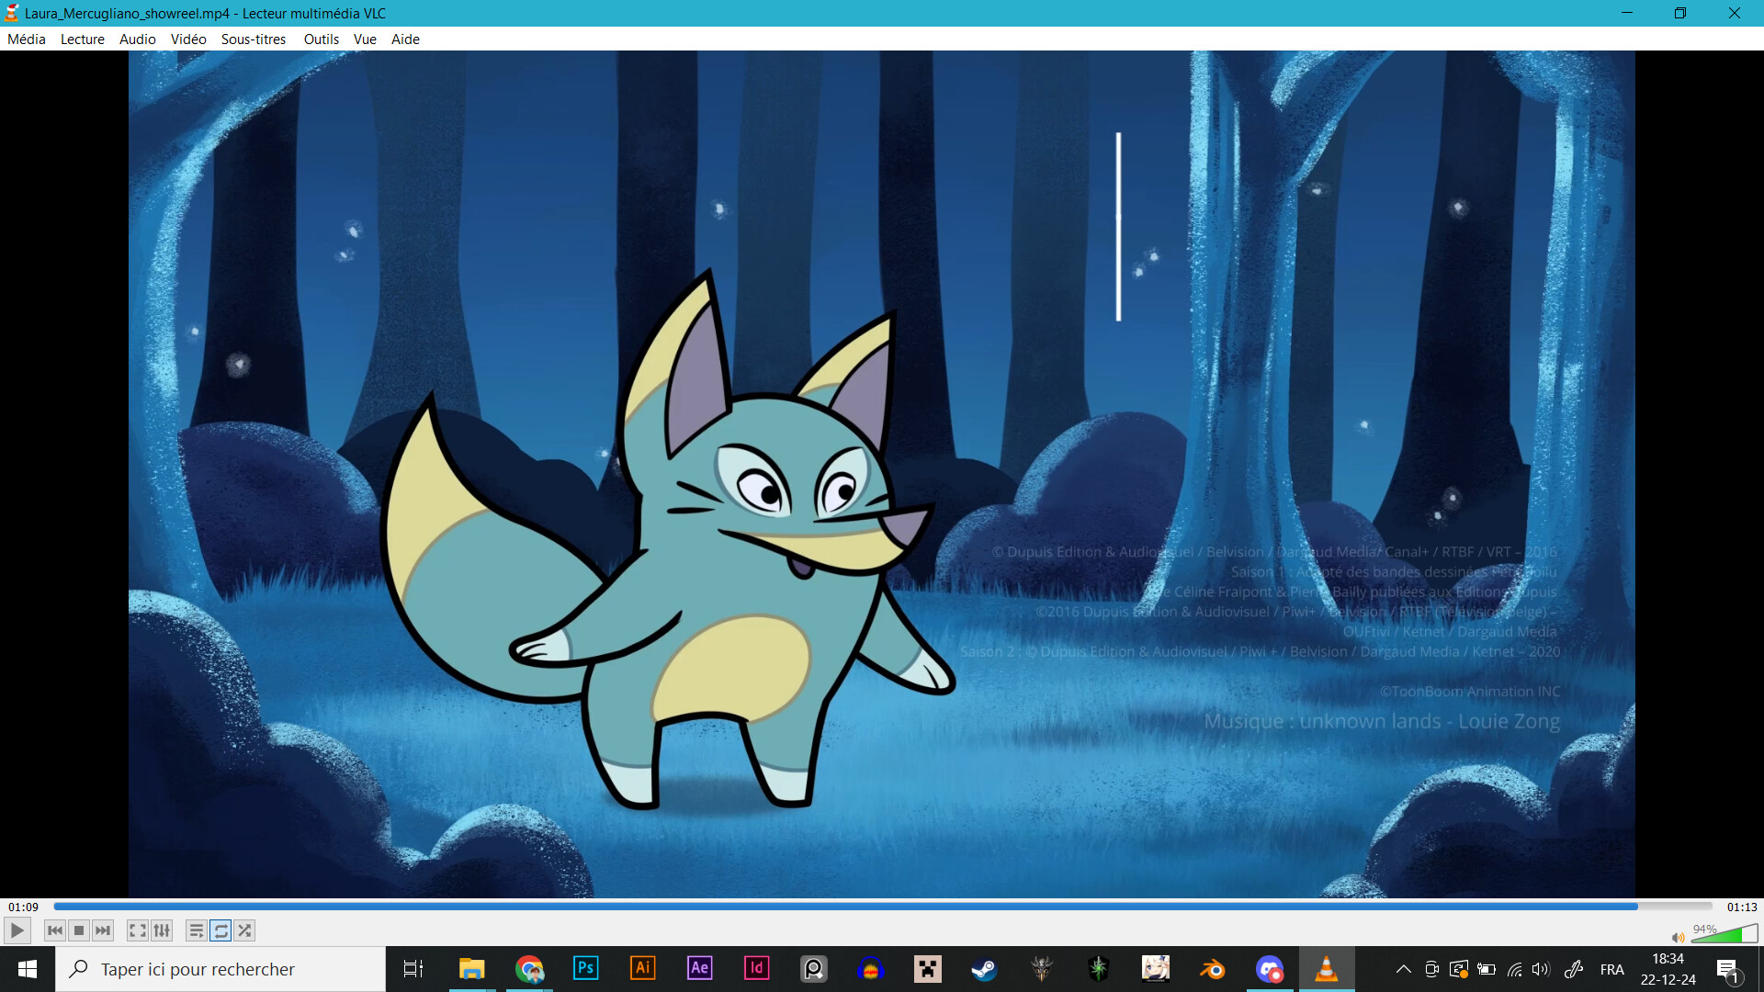Open After Effects from the taskbar
The height and width of the screenshot is (992, 1764).
coord(699,968)
